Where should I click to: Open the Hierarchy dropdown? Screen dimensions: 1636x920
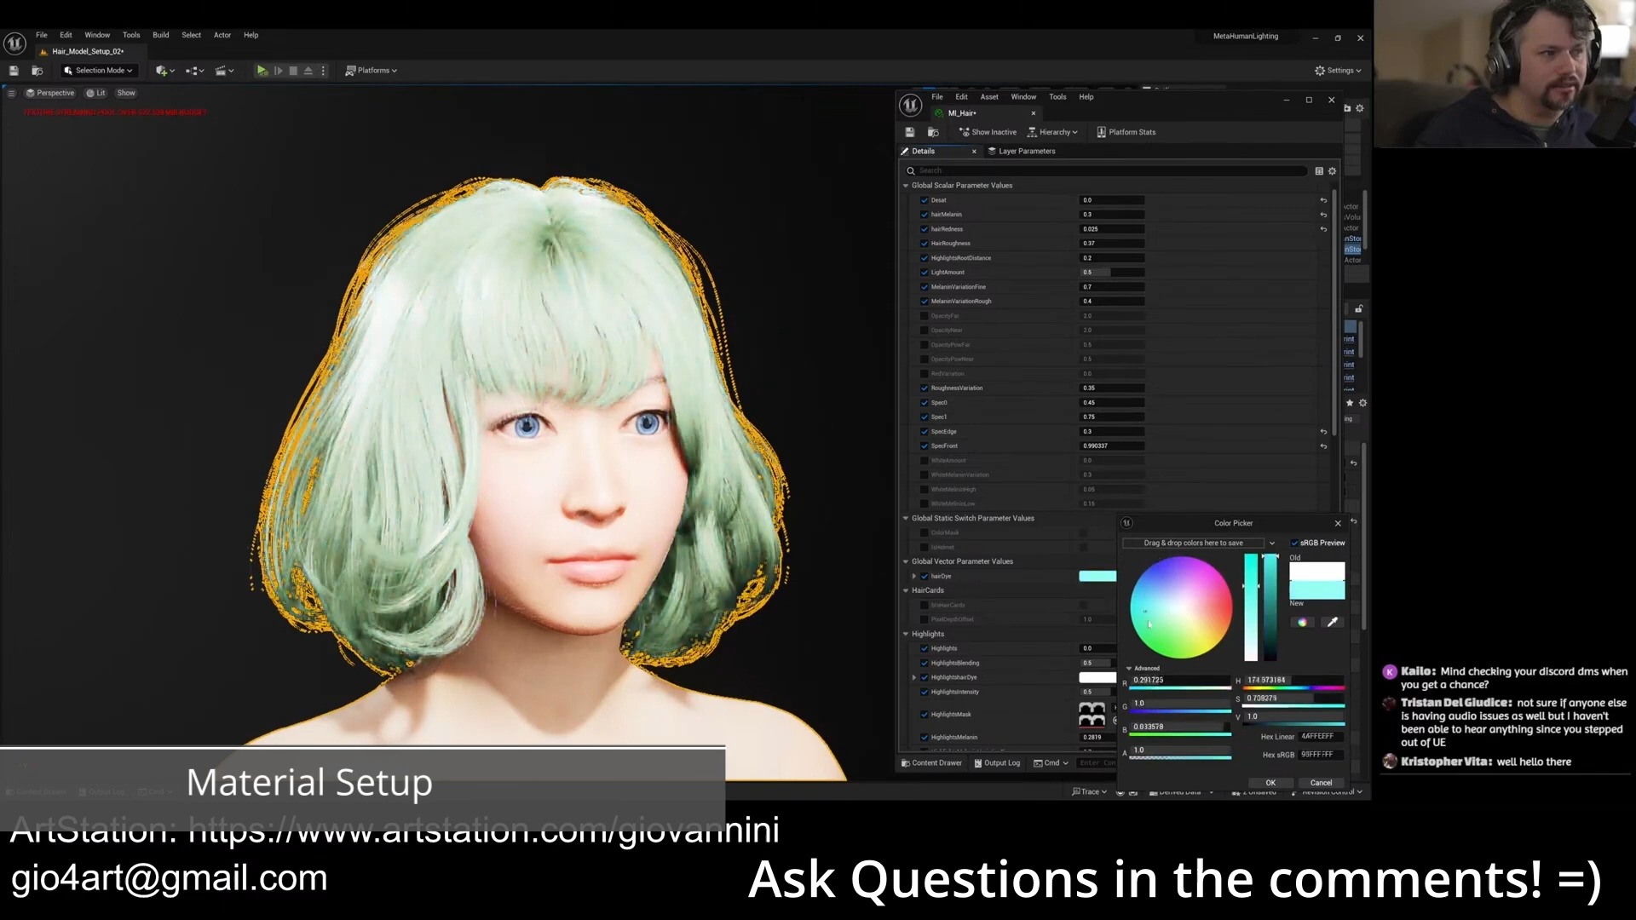[x=1053, y=132]
